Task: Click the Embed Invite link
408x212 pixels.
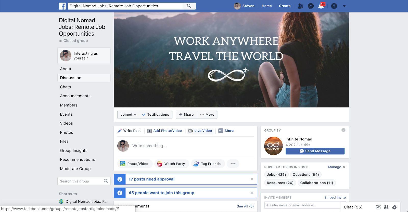Action: 335,198
